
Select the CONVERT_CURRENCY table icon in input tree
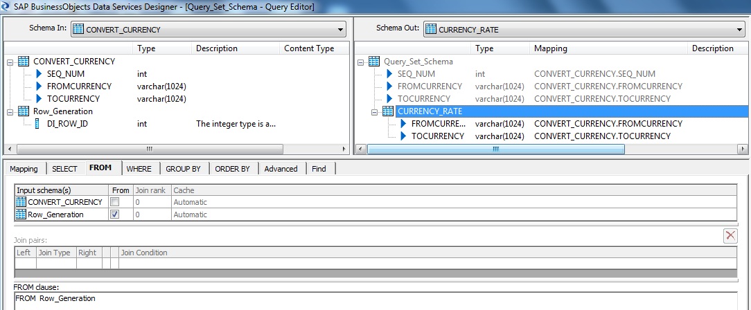click(24, 61)
